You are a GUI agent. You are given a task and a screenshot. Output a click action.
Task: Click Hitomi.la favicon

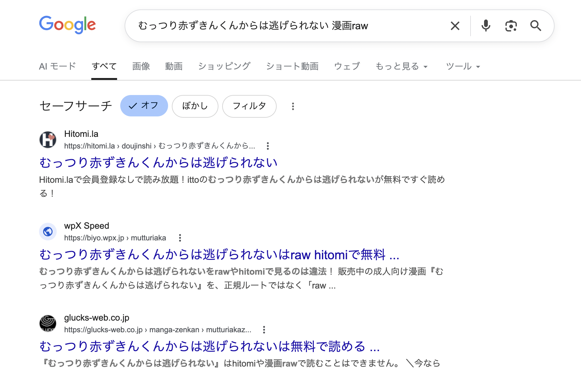click(48, 140)
